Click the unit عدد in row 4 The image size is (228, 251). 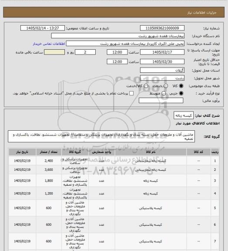click(x=101, y=193)
